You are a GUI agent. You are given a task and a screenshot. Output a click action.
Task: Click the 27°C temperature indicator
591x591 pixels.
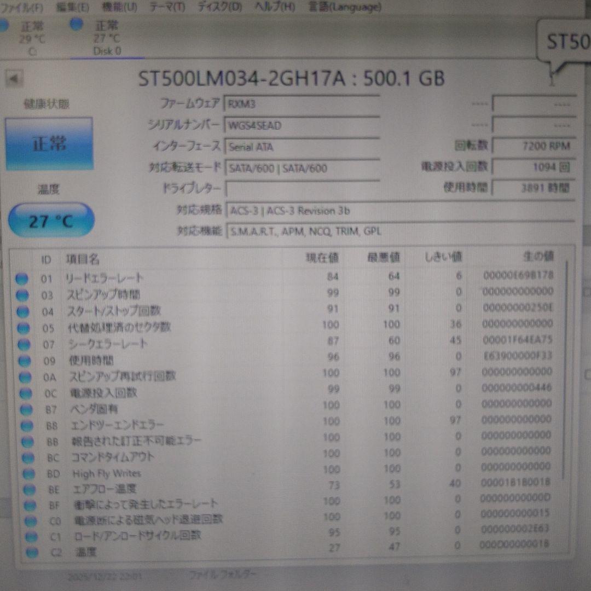[x=50, y=218]
